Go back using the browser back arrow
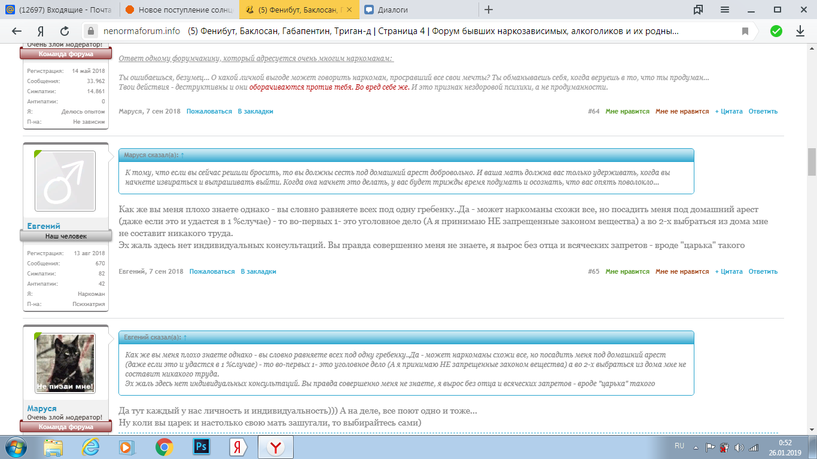 pos(17,32)
